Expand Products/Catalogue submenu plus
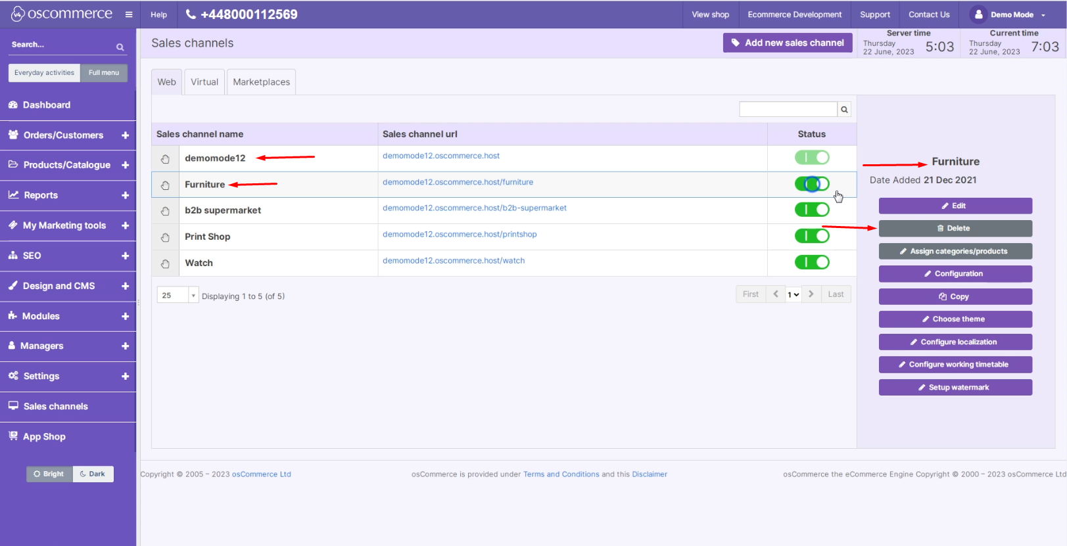This screenshot has width=1067, height=546. click(125, 165)
